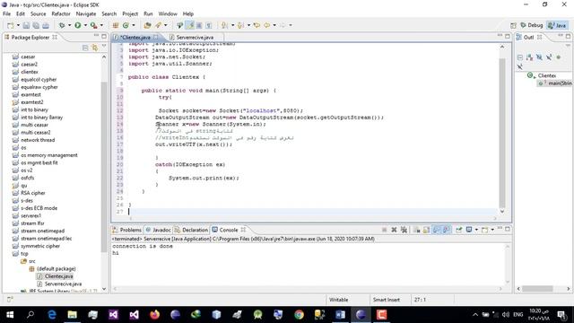Click the Save toolbar icon
The width and height of the screenshot is (574, 323).
click(x=26, y=25)
